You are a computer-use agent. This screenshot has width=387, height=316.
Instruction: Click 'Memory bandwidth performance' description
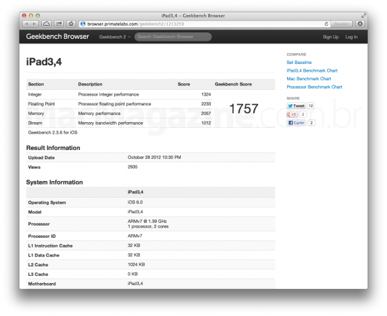point(110,123)
